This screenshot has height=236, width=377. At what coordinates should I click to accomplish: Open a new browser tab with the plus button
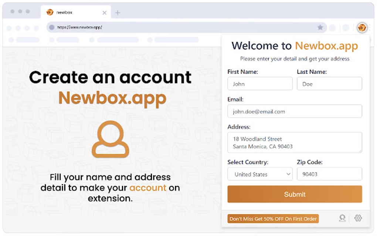[x=118, y=12]
